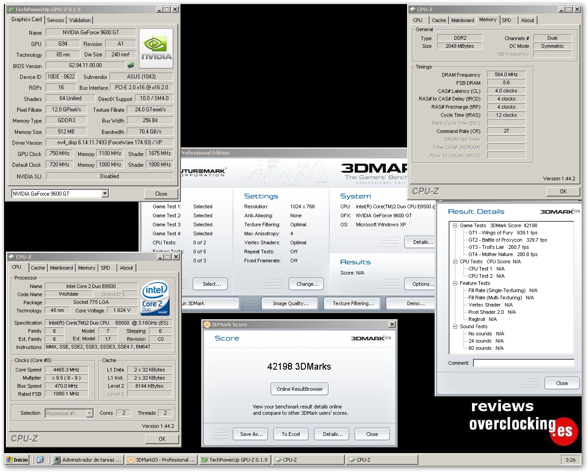The height and width of the screenshot is (472, 588).
Task: Click the 3DMark Score dialog title icon
Action: [207, 325]
